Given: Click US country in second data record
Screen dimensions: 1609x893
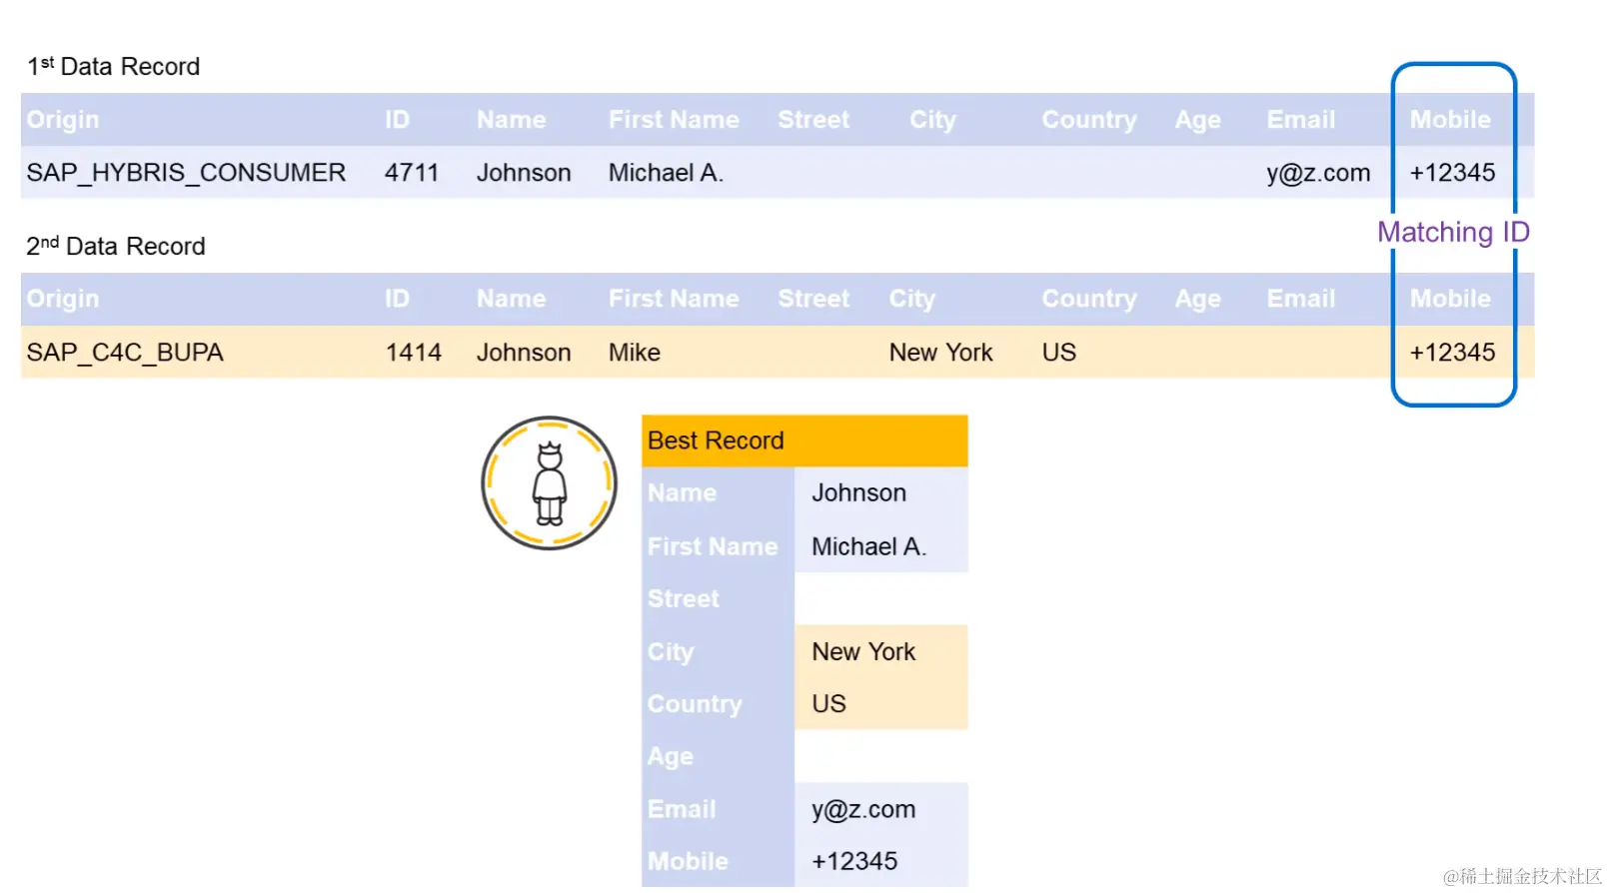Looking at the screenshot, I should click(x=1058, y=353).
